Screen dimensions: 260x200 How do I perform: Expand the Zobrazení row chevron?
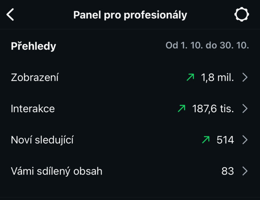pos(245,78)
